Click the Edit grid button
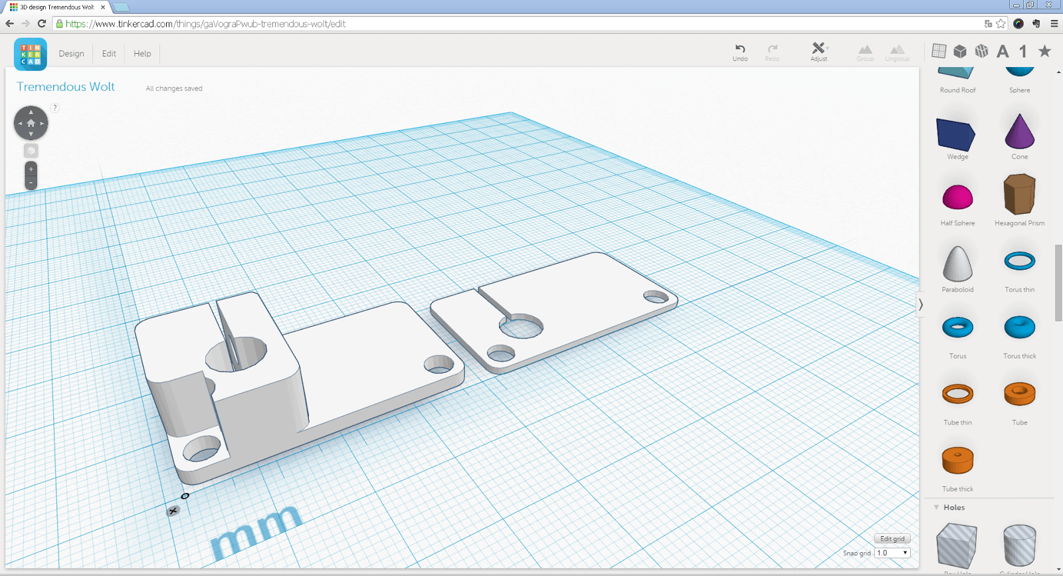This screenshot has height=576, width=1063. [892, 539]
